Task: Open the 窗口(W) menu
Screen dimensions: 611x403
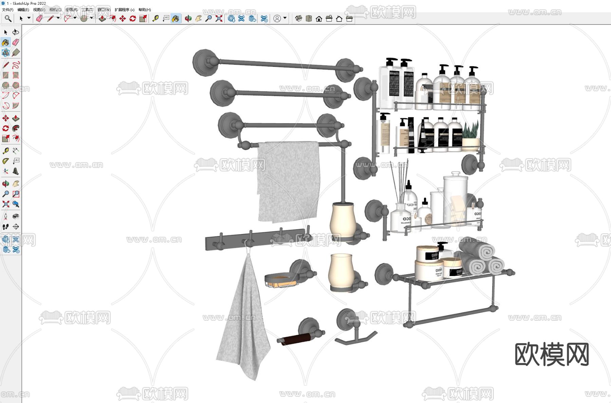Action: point(104,10)
